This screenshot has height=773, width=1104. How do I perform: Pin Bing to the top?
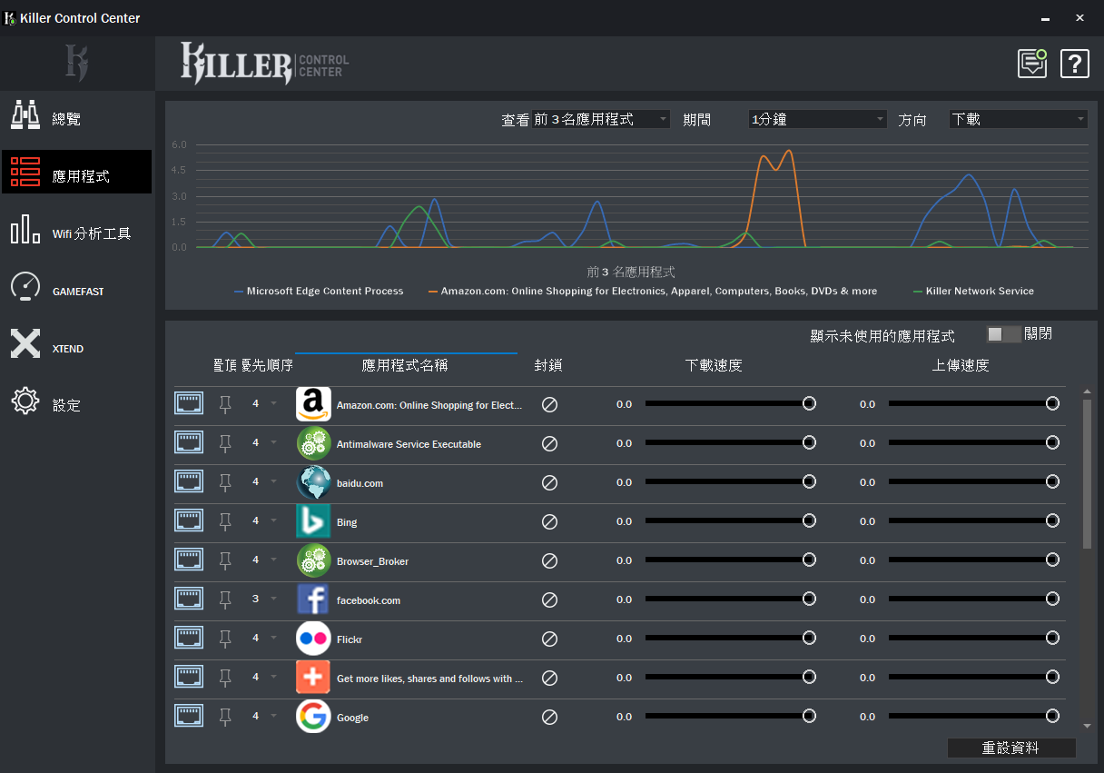tap(226, 522)
